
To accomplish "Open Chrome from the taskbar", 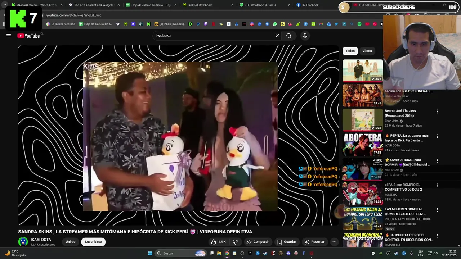I will (x=227, y=253).
